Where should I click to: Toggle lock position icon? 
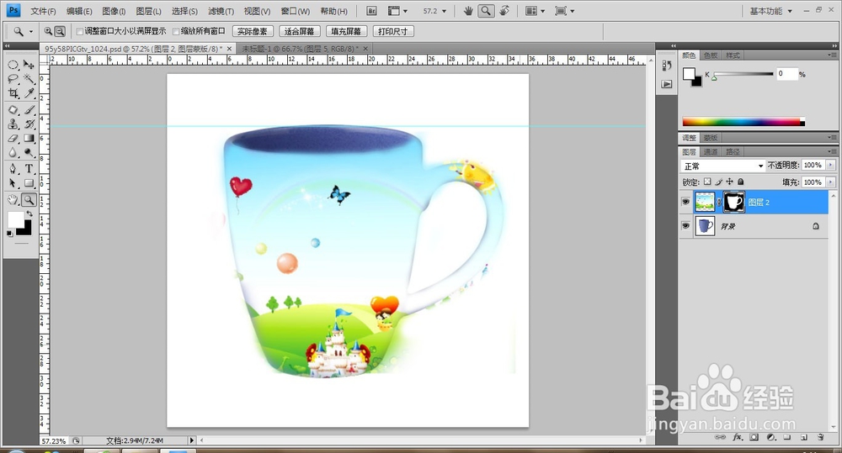pyautogui.click(x=729, y=182)
